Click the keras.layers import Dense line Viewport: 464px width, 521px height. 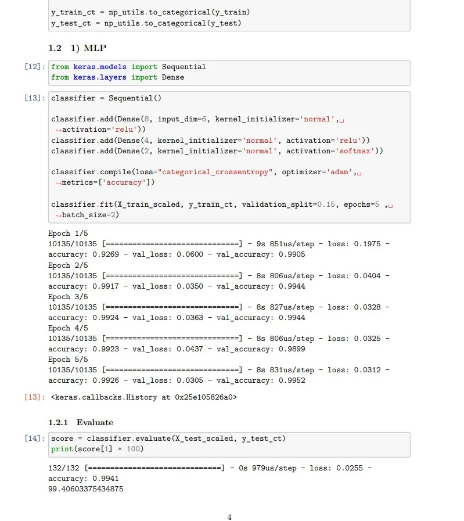(x=117, y=77)
